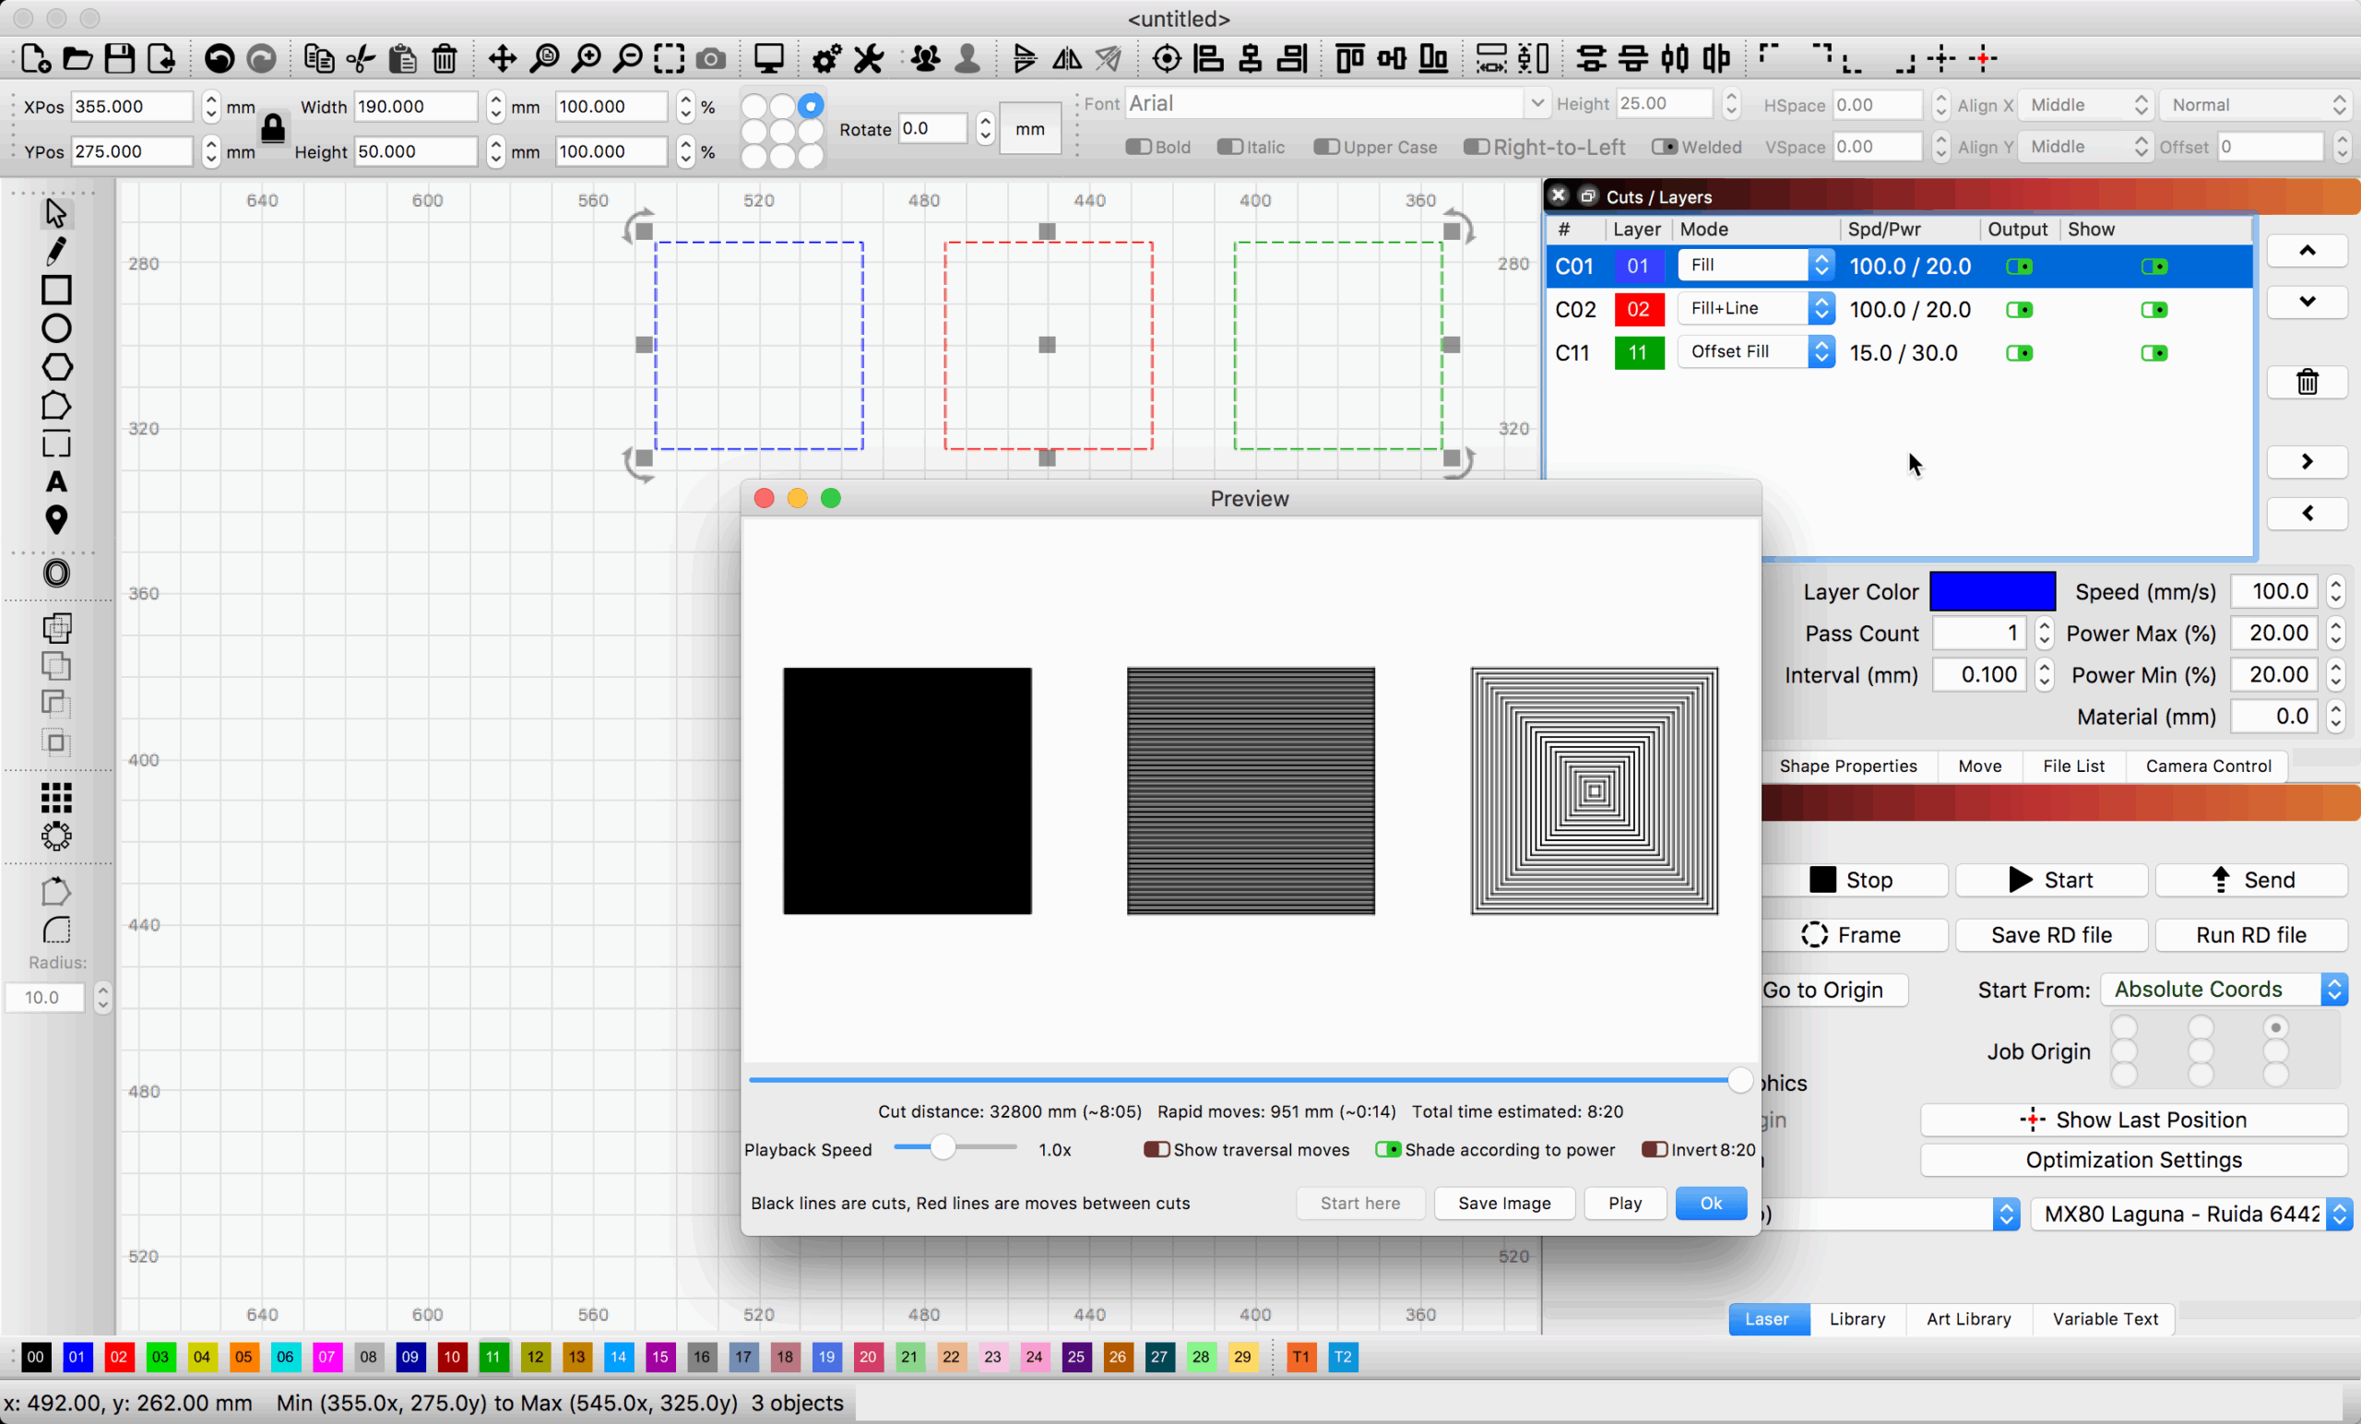
Task: Open the Arial font dropdown
Action: click(x=1536, y=102)
